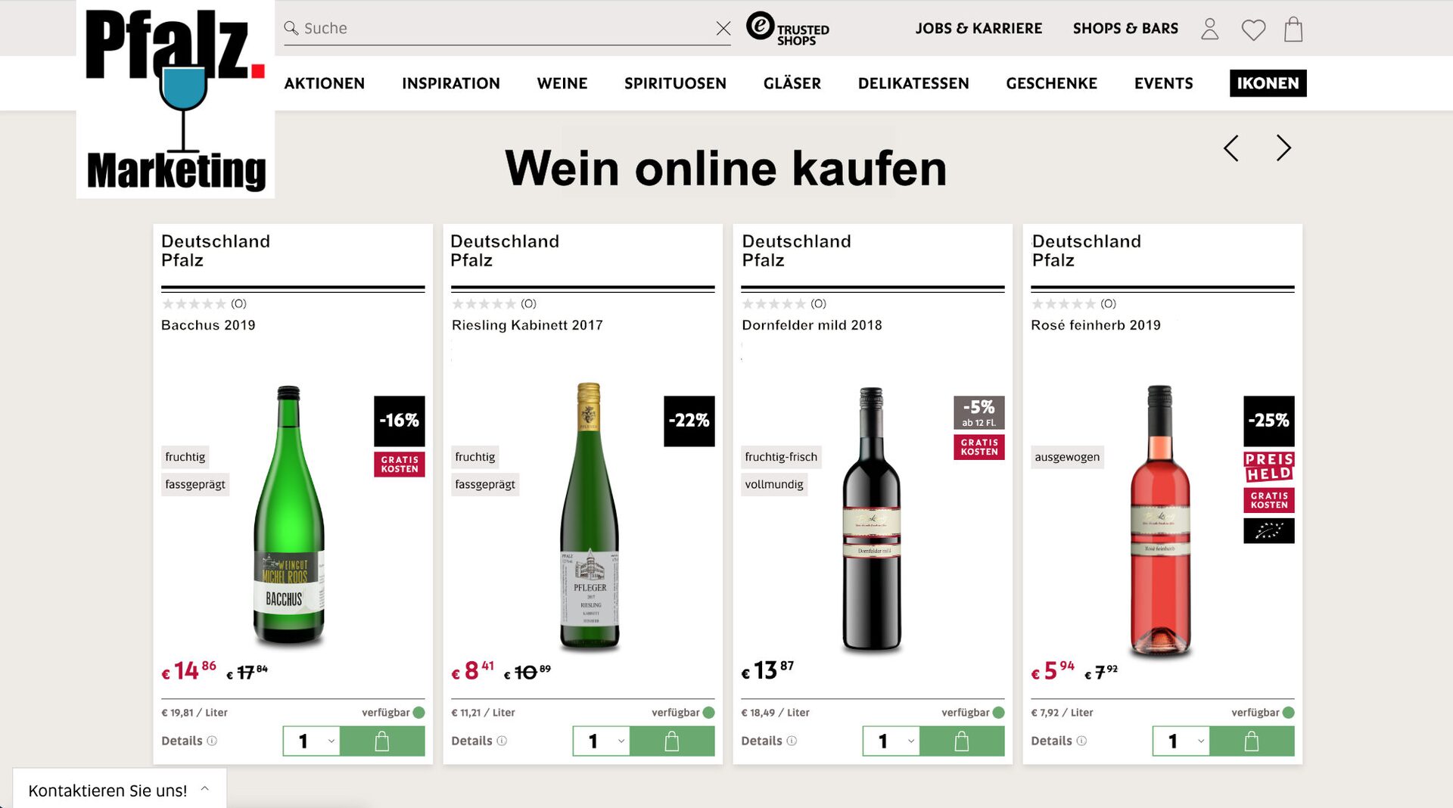Click the IKONEN button
Image resolution: width=1453 pixels, height=808 pixels.
tap(1268, 83)
